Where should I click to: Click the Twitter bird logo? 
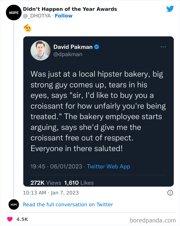[x=170, y=8]
